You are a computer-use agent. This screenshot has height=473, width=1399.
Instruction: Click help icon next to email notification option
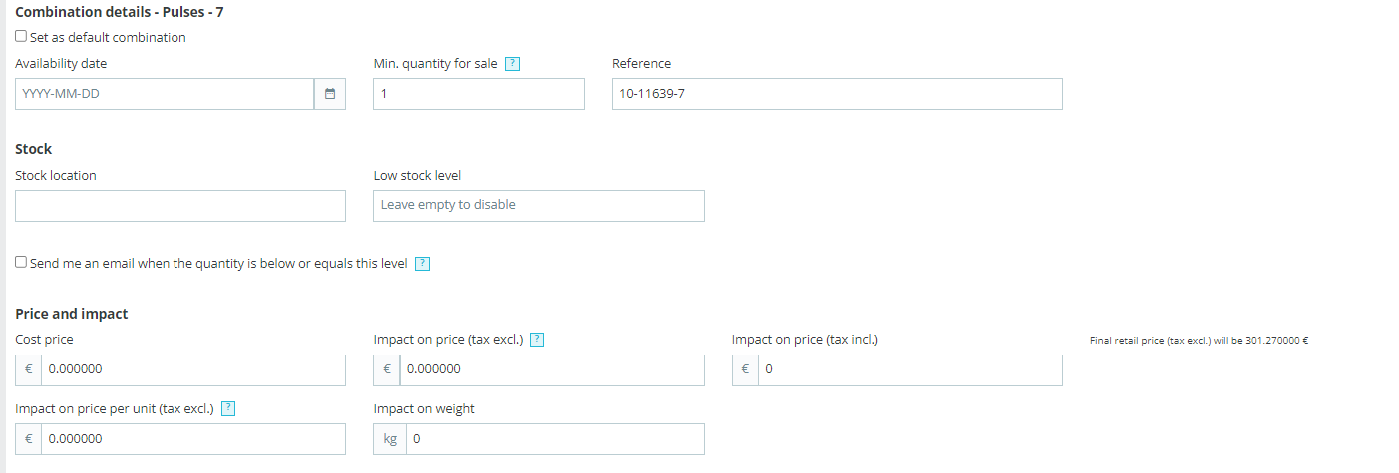pyautogui.click(x=422, y=264)
